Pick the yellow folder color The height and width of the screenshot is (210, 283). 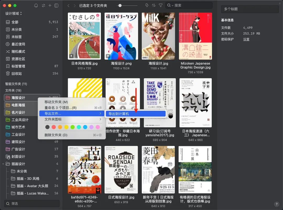(66, 127)
